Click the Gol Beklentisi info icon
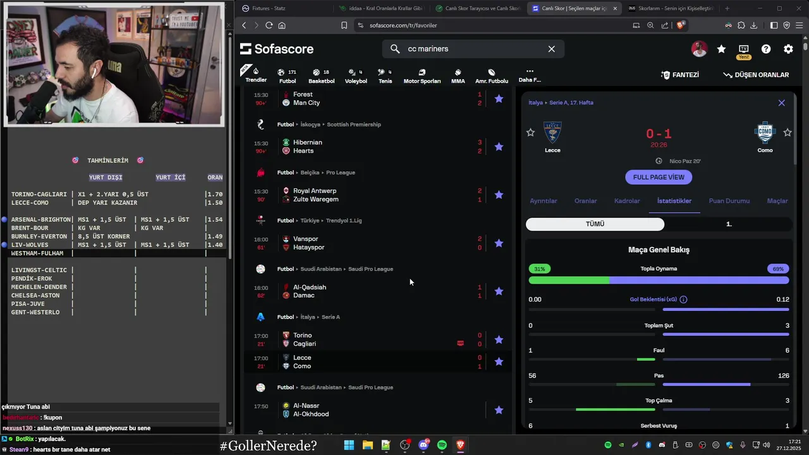809x455 pixels. tap(683, 300)
